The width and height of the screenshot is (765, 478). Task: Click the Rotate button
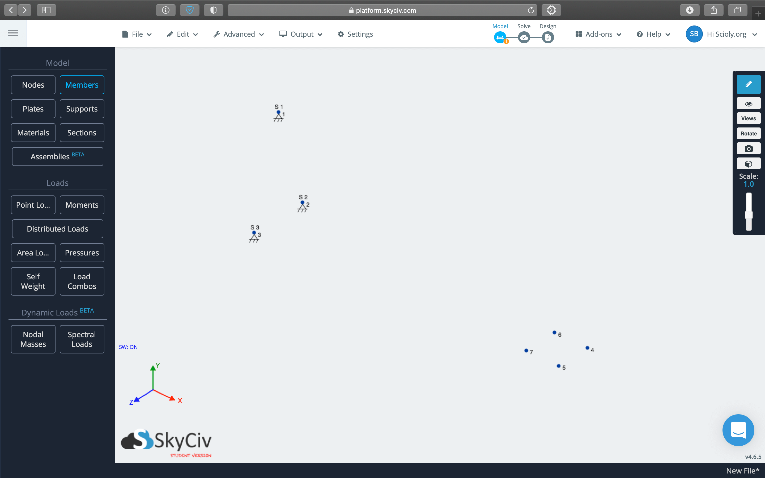(x=748, y=133)
